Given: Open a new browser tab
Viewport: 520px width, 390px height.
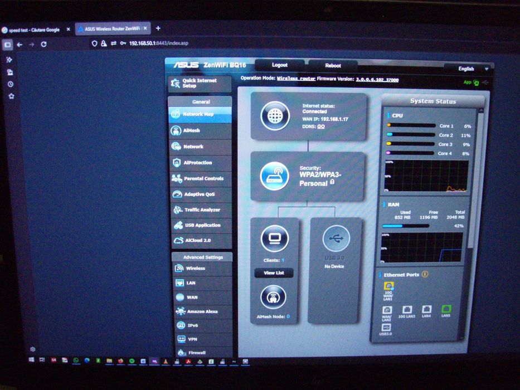Looking at the screenshot, I should click(158, 28).
